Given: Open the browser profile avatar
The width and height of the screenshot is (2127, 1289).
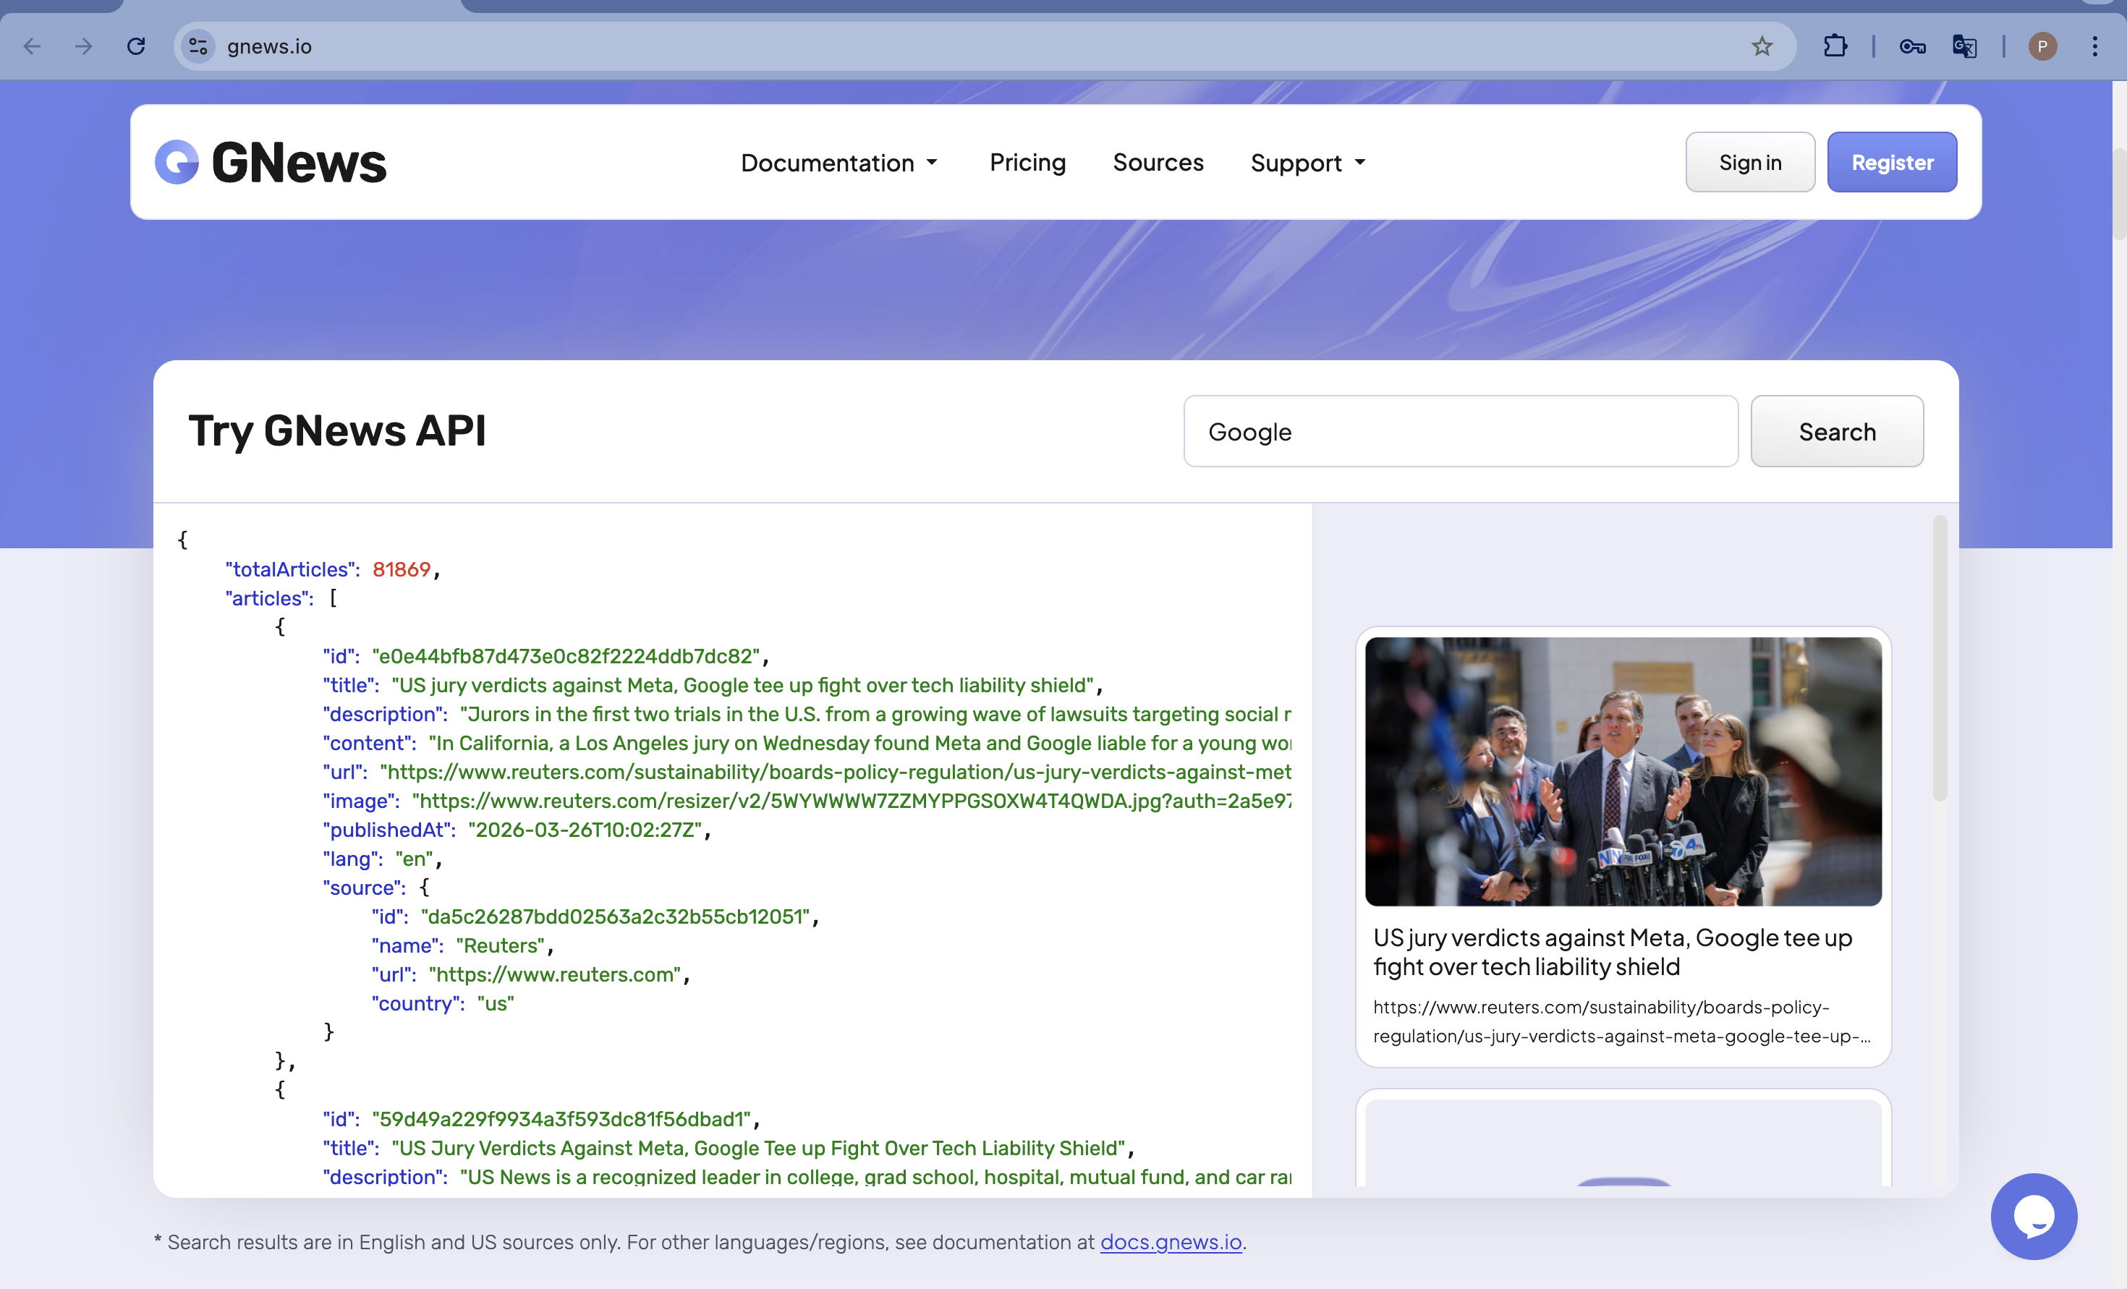Looking at the screenshot, I should click(2042, 46).
